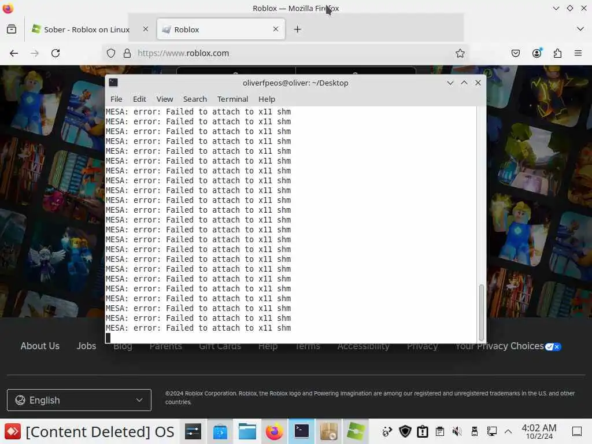The image size is (592, 444).
Task: Show site security padlock info
Action: click(x=127, y=53)
